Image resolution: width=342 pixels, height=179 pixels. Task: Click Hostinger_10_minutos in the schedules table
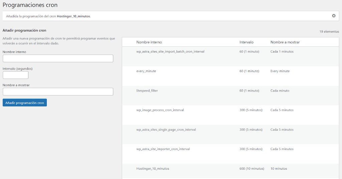point(153,169)
